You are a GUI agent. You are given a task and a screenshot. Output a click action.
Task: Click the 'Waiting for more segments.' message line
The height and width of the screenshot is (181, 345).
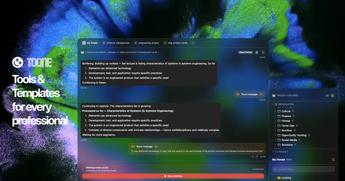[99, 135]
